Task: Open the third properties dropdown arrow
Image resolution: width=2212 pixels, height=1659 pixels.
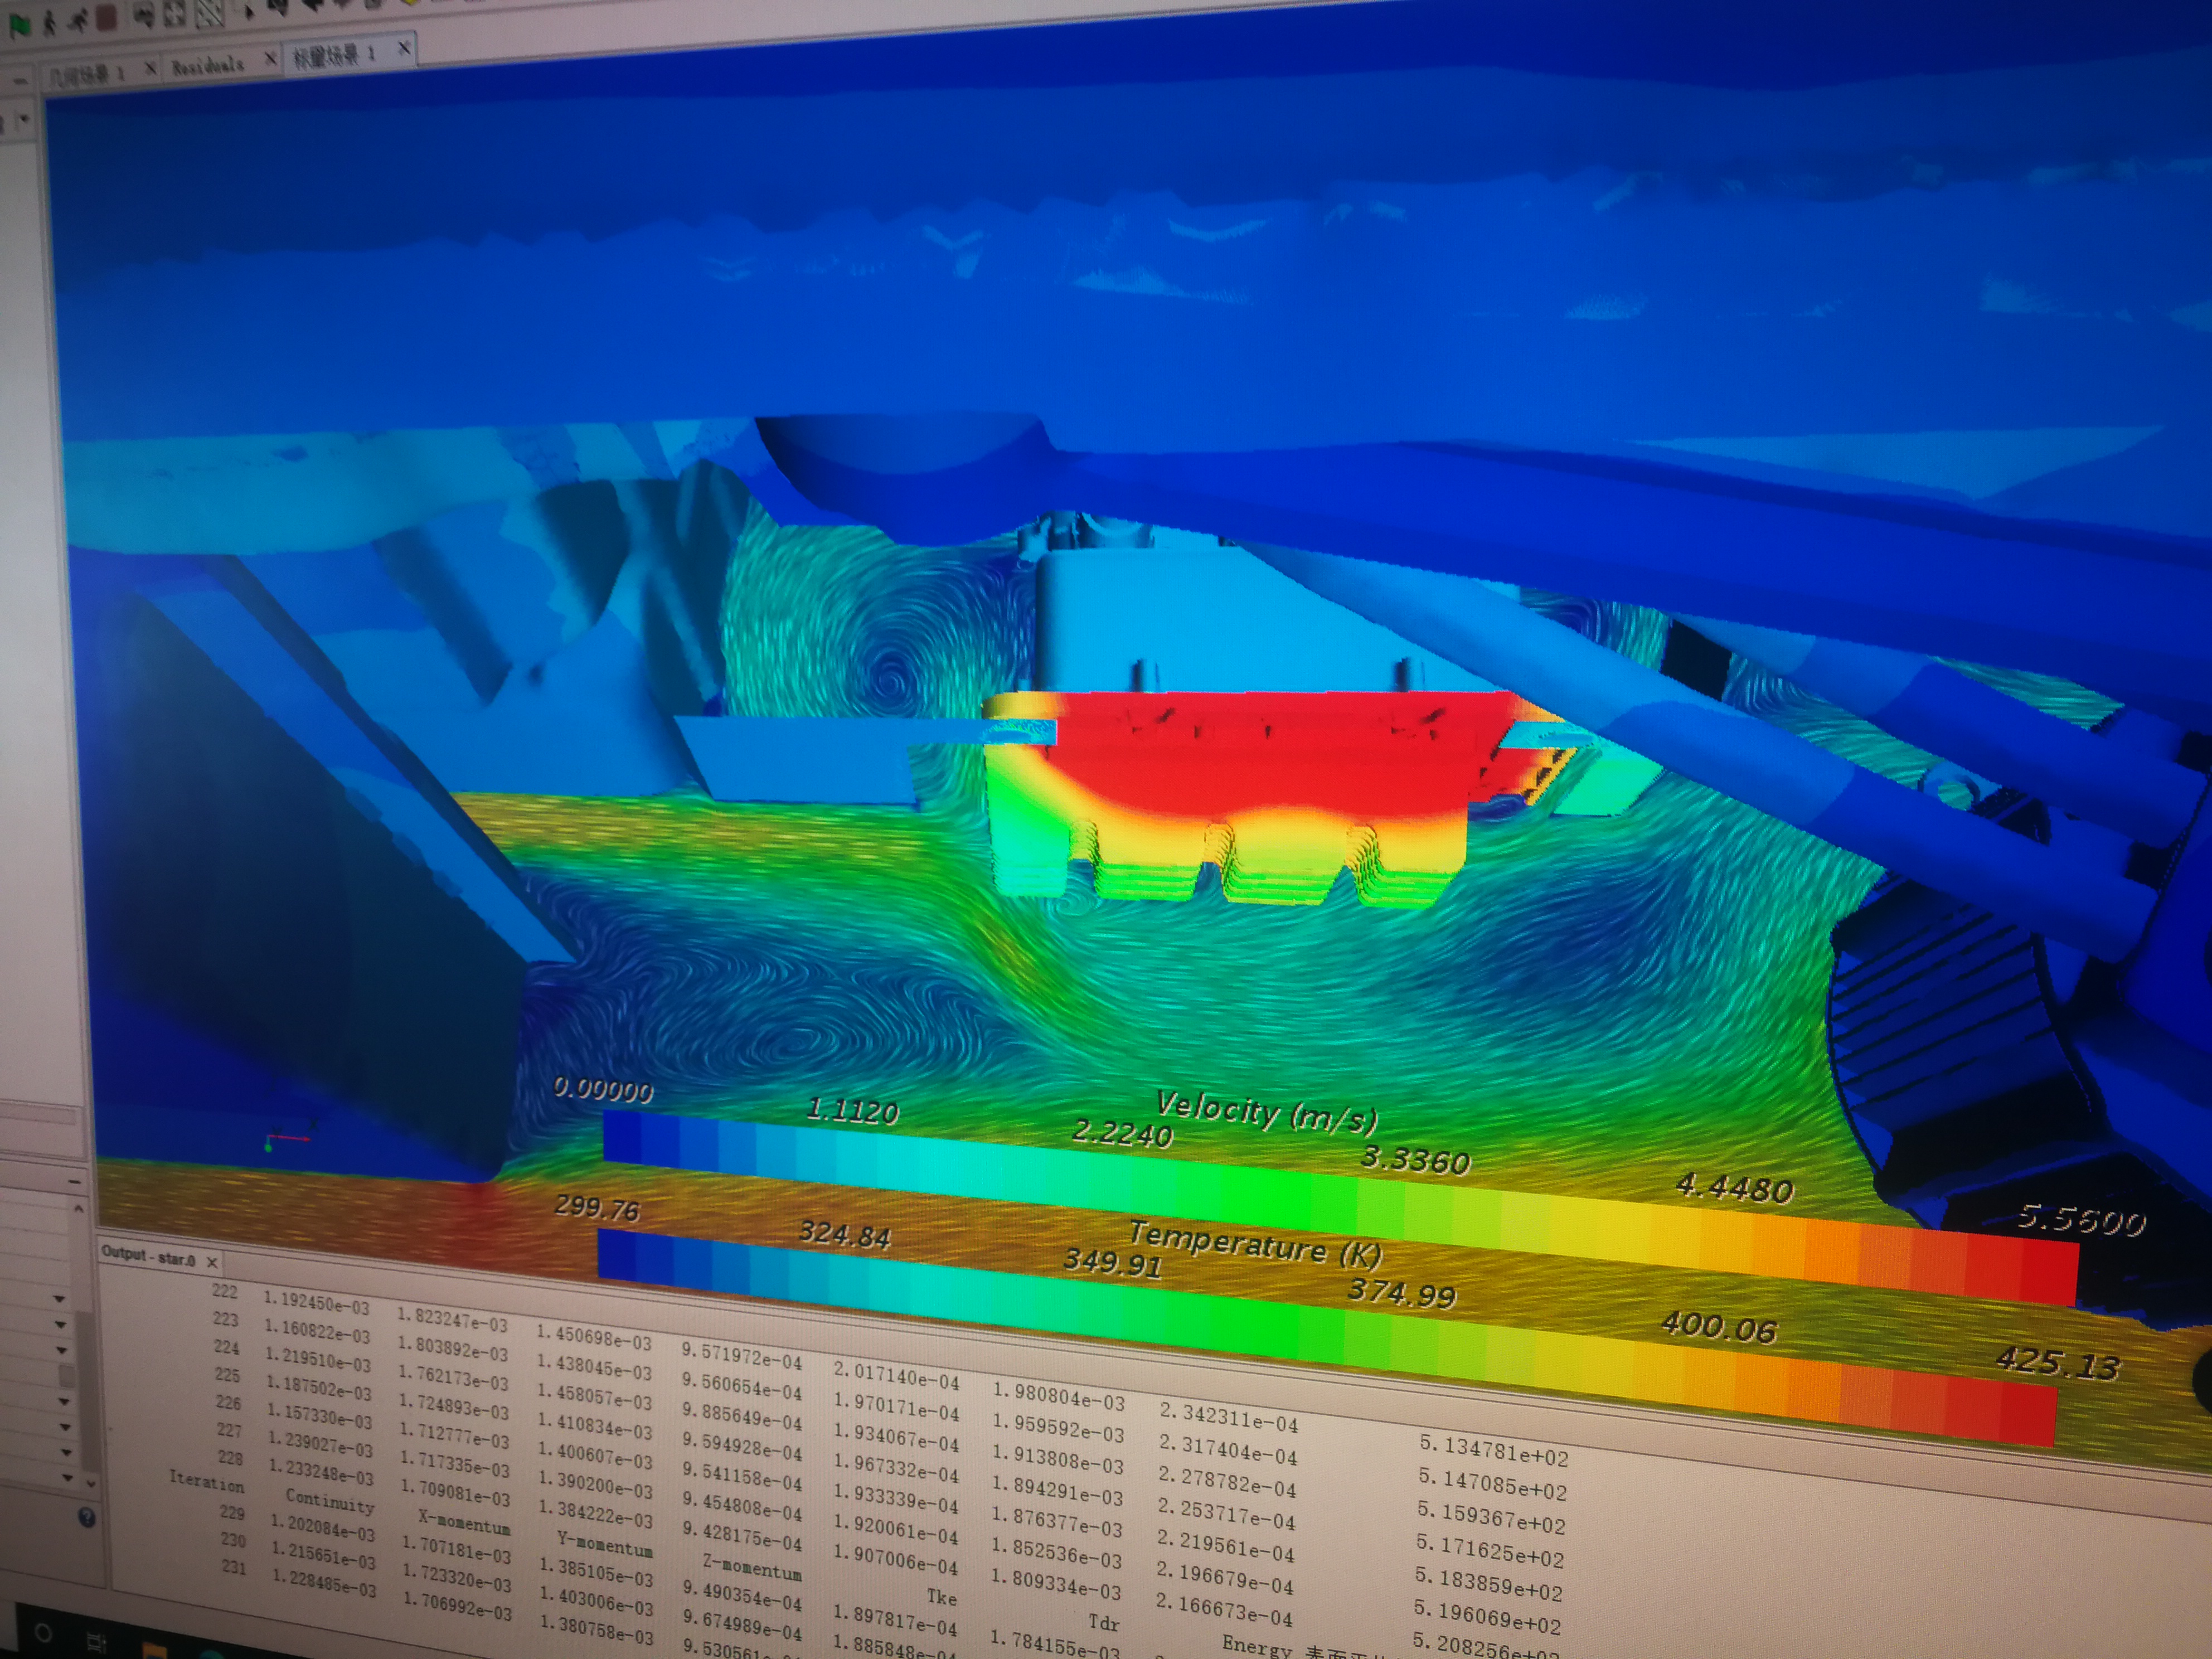Action: (x=61, y=1351)
